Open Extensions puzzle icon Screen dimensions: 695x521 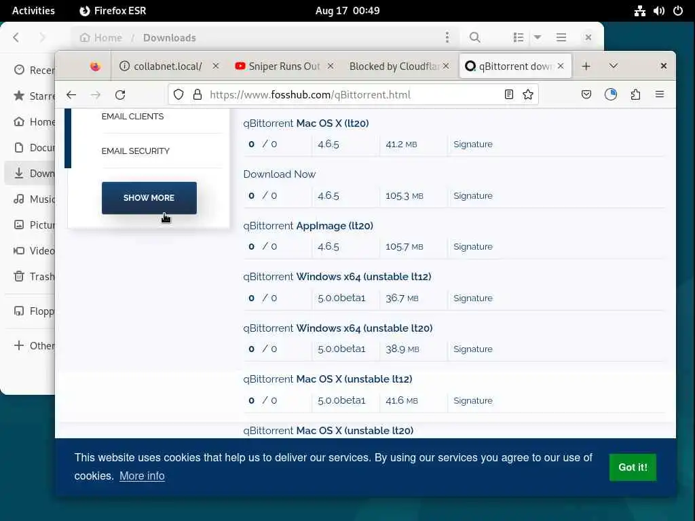click(635, 94)
